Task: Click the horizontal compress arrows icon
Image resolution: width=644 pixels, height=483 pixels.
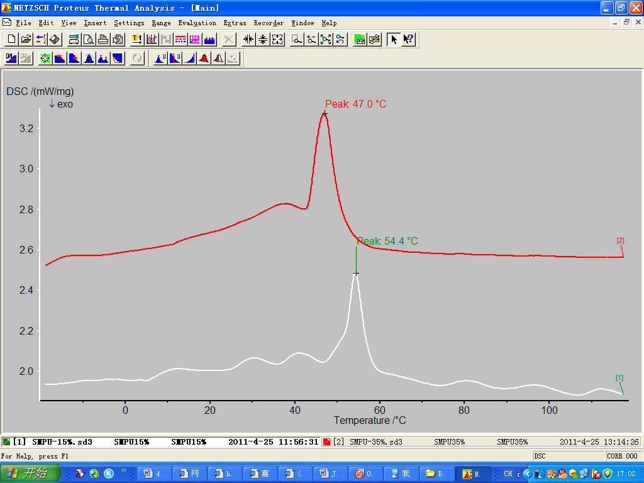Action: pos(248,40)
